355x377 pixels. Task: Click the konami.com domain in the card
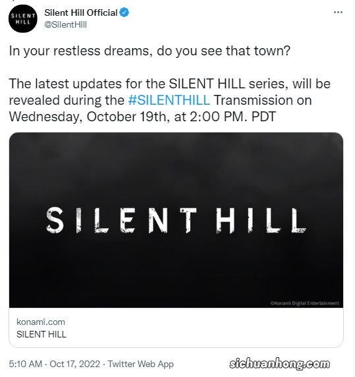[41, 322]
